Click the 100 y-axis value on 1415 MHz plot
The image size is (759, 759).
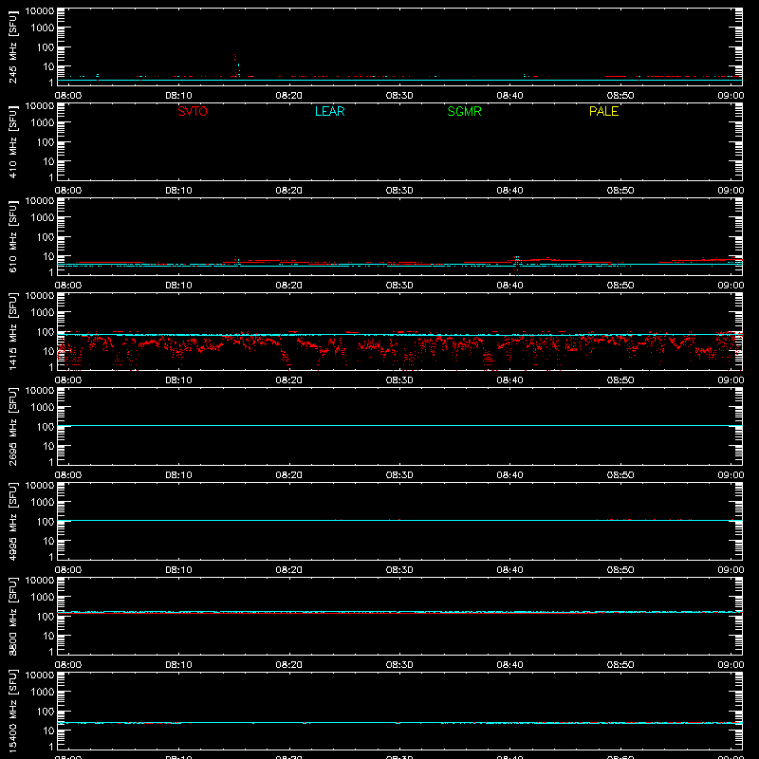tap(46, 332)
